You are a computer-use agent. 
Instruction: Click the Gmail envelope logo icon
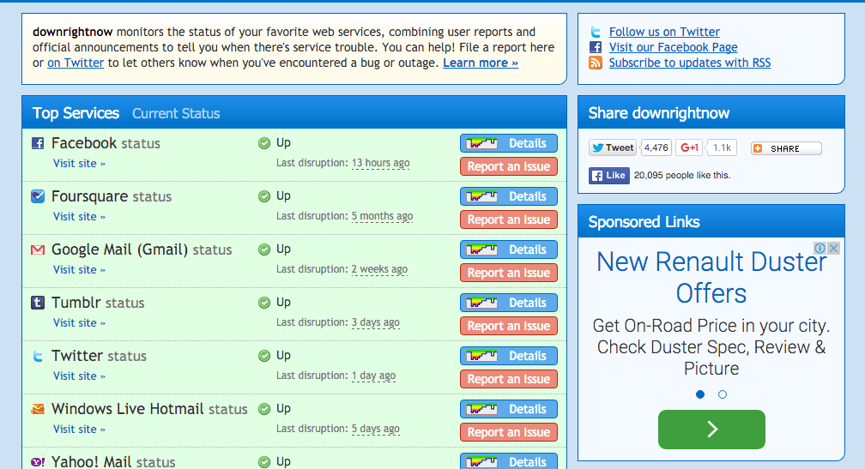(x=38, y=250)
